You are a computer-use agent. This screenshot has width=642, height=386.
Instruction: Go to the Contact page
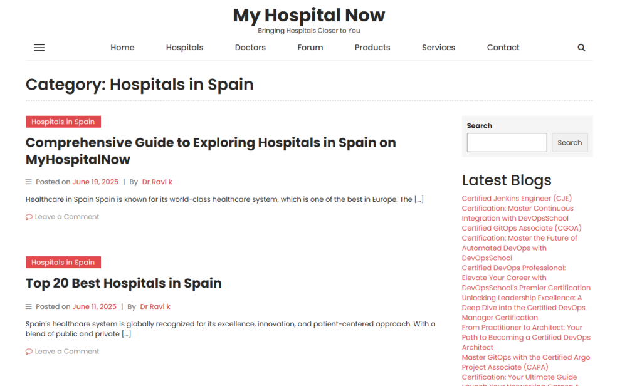pos(503,48)
